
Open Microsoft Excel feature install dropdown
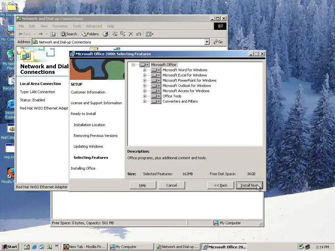(156, 75)
